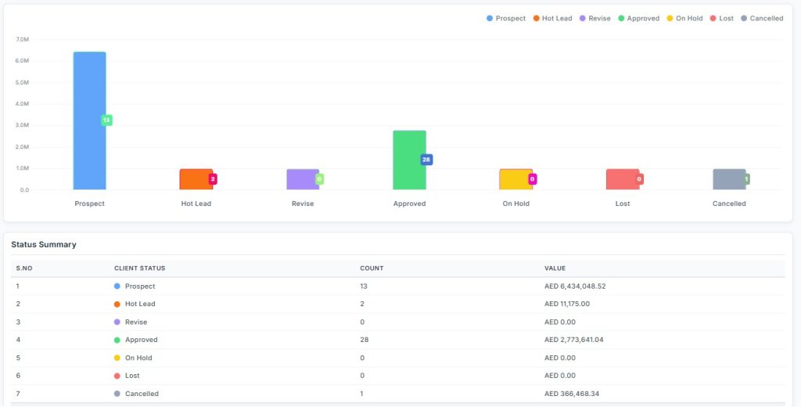The width and height of the screenshot is (801, 407).
Task: Click the orange Hot Lead bar
Action: pos(196,179)
